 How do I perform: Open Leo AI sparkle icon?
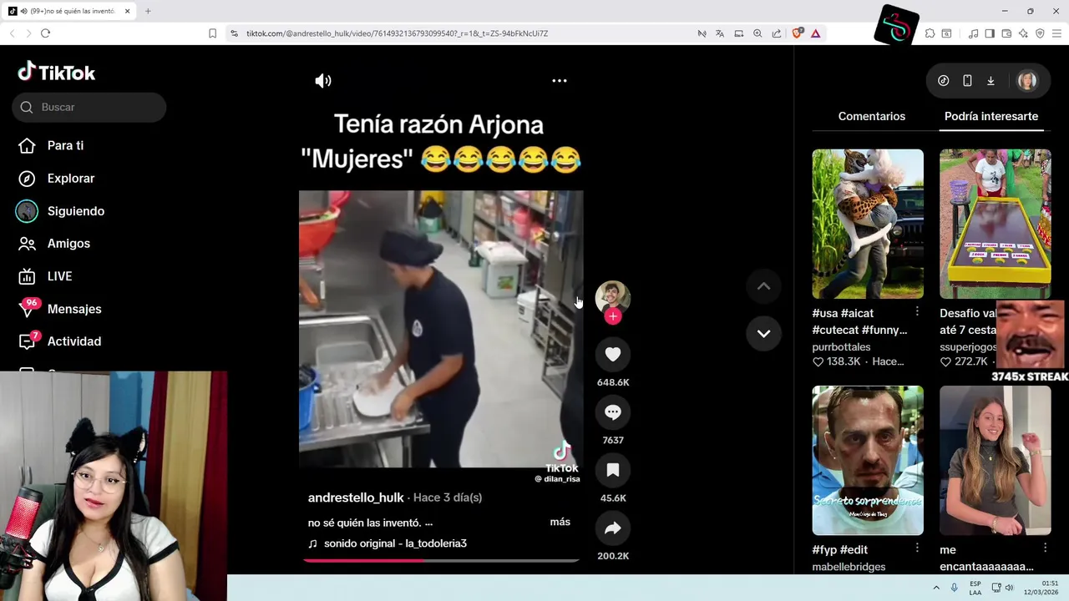(x=1023, y=33)
